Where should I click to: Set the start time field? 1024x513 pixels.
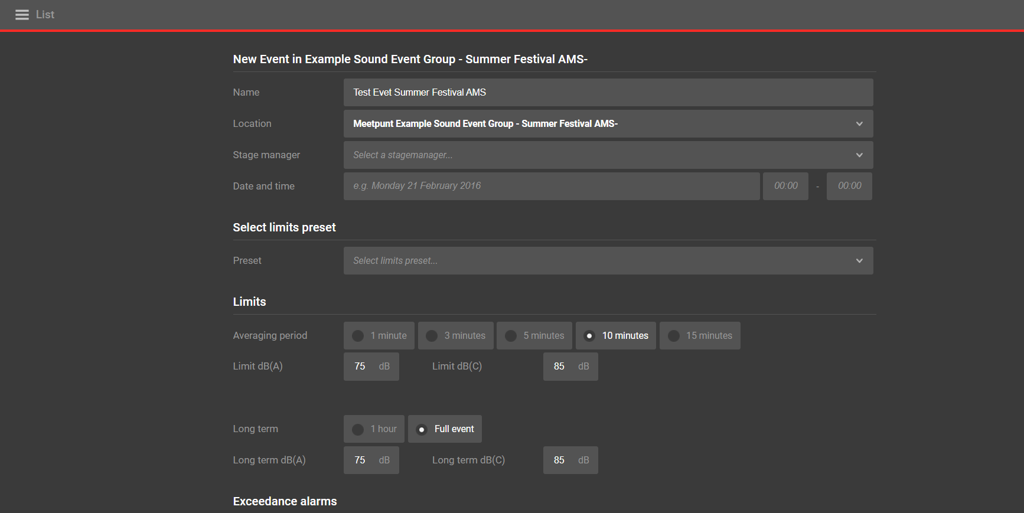(x=785, y=186)
